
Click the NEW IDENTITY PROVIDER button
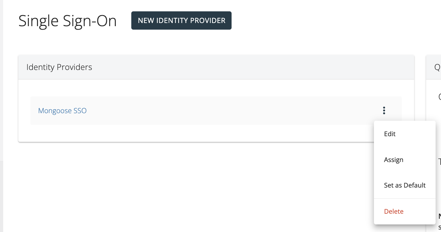(181, 20)
